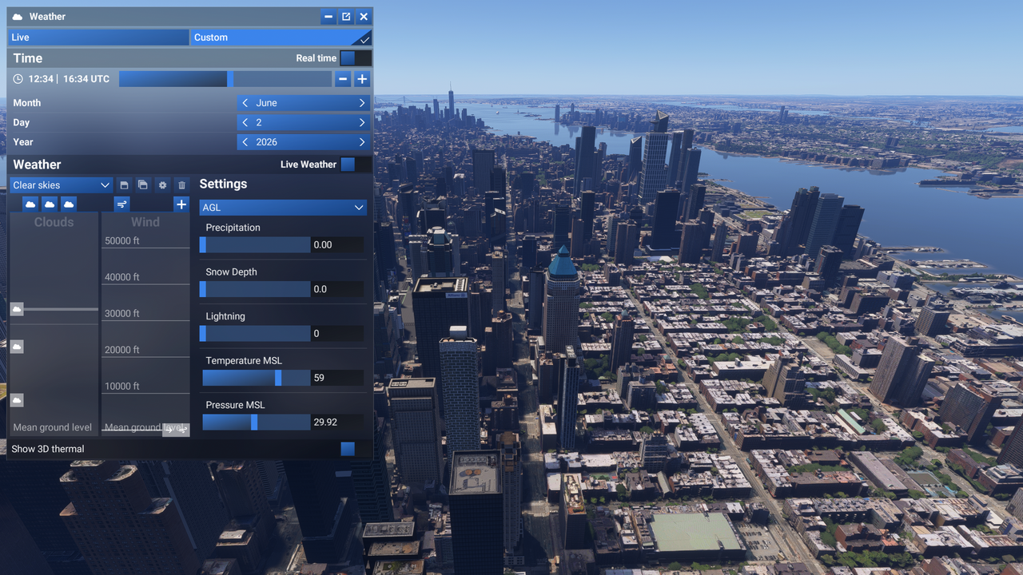Click the time of day slider
The image size is (1023, 575).
pyautogui.click(x=225, y=79)
